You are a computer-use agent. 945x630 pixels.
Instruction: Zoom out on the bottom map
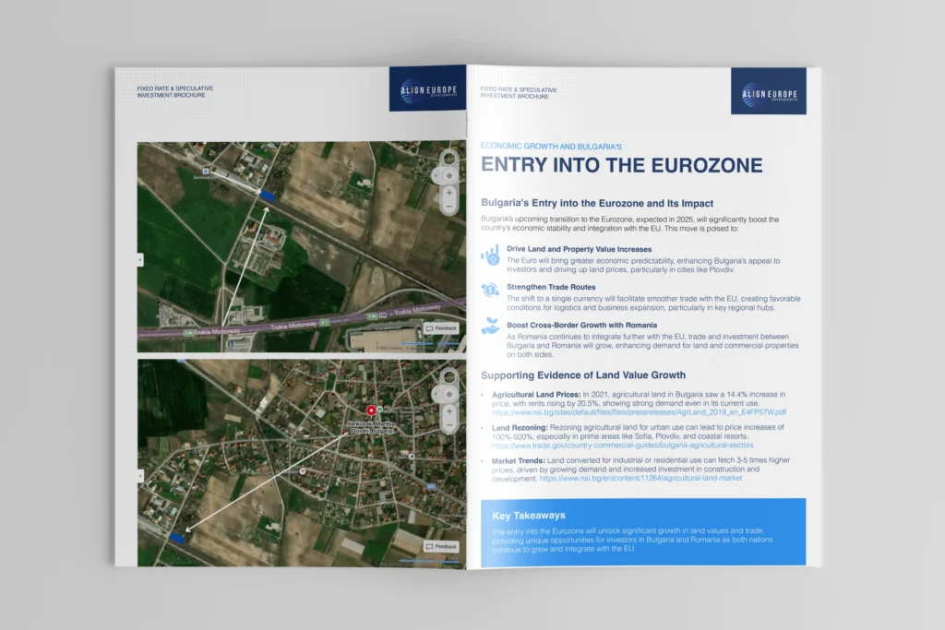pos(449,426)
